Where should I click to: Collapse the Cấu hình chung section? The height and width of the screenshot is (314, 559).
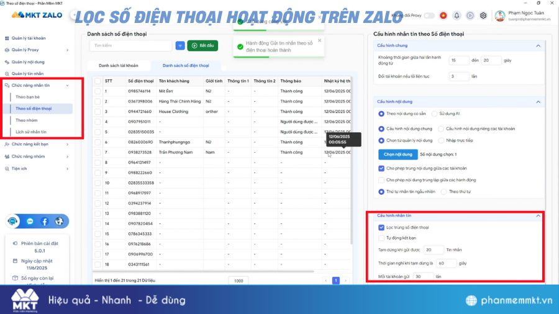click(538, 45)
